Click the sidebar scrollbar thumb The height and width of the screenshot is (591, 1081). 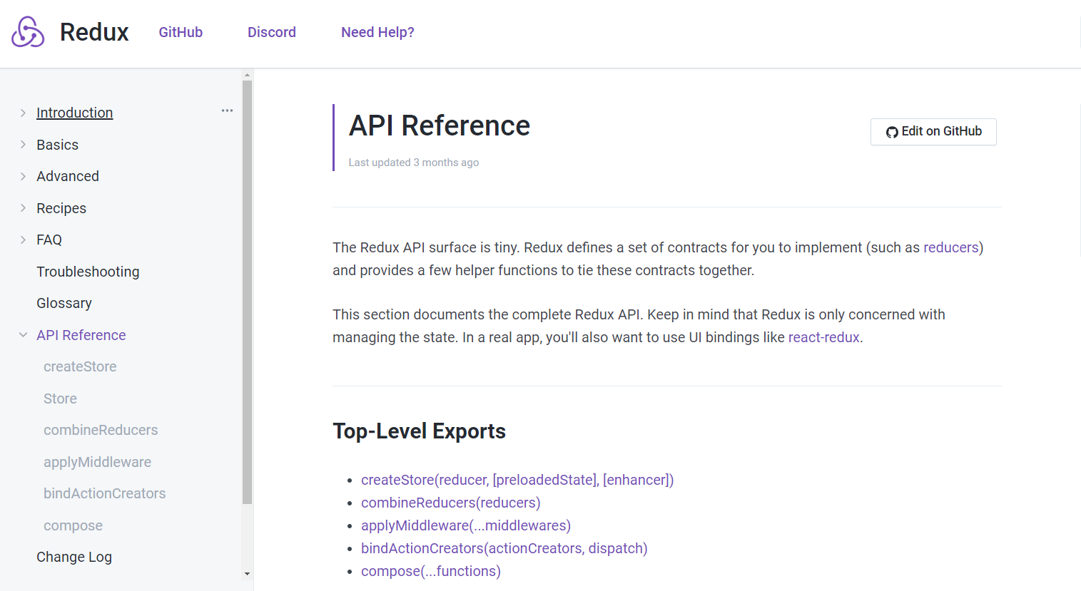(247, 292)
